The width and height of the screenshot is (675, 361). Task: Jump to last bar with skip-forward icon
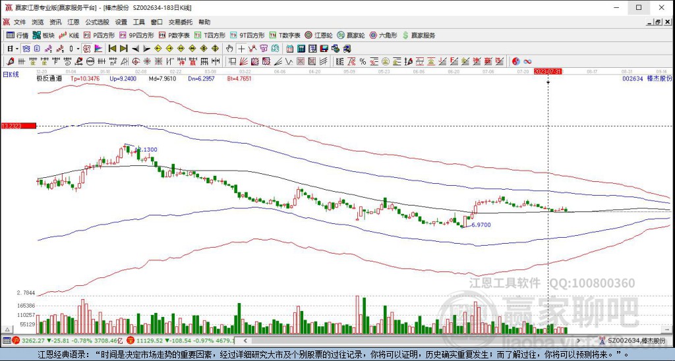[123, 49]
